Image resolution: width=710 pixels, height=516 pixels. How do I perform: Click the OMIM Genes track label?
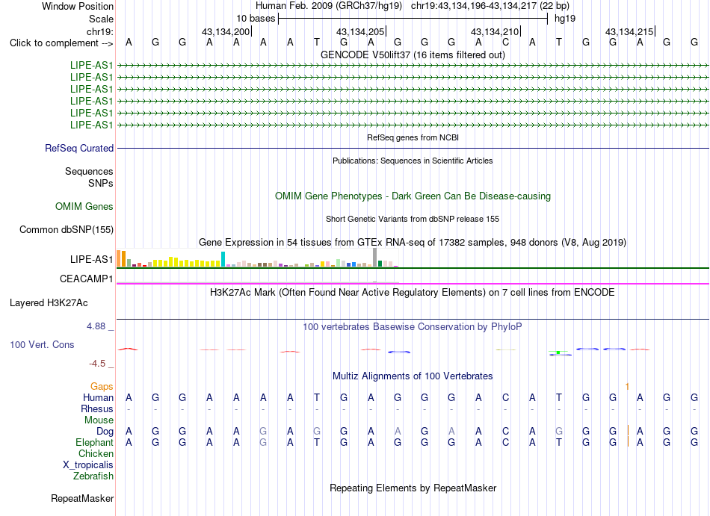click(x=84, y=207)
